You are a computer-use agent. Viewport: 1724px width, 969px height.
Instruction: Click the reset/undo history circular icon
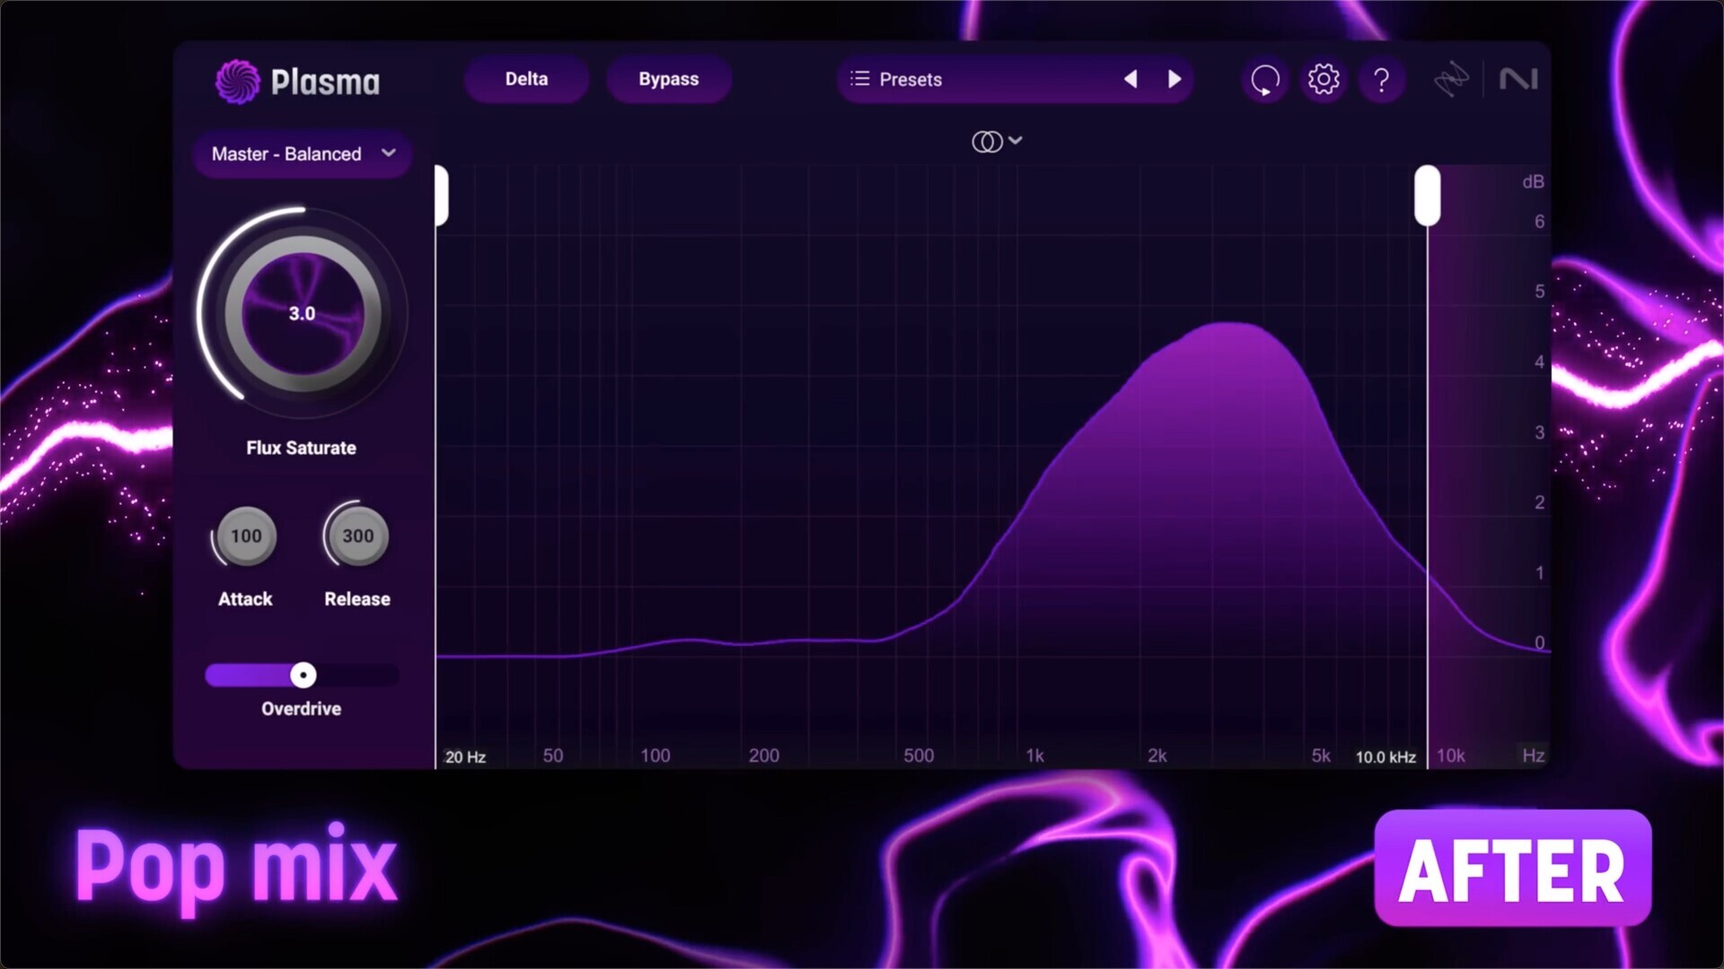1265,80
